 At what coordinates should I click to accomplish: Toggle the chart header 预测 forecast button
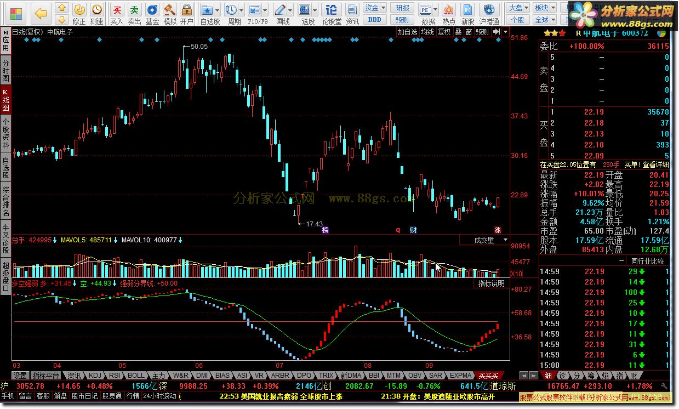pos(482,32)
